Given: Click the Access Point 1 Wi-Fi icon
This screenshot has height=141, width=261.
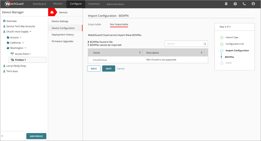Looking at the screenshot, I should click(x=12, y=54).
